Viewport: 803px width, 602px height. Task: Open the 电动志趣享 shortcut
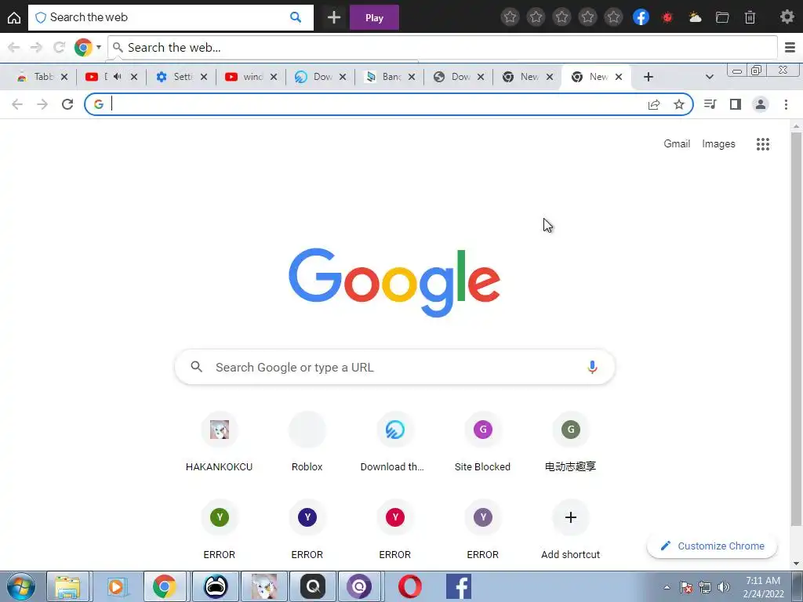(571, 442)
